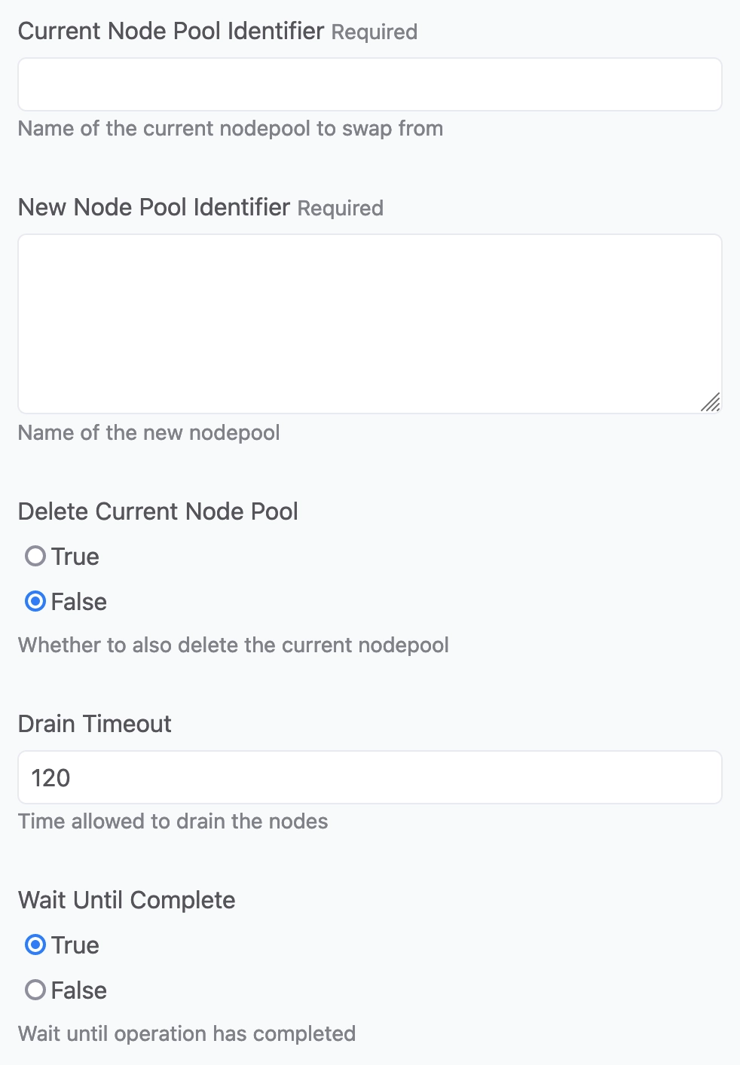Viewport: 740px width, 1065px height.
Task: Click the Delete Current Node Pool heading
Action: coord(158,511)
